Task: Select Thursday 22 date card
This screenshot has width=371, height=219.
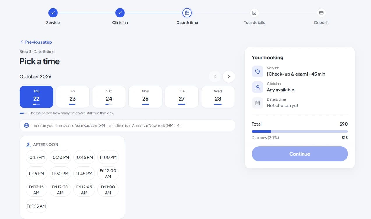Action: pos(36,97)
